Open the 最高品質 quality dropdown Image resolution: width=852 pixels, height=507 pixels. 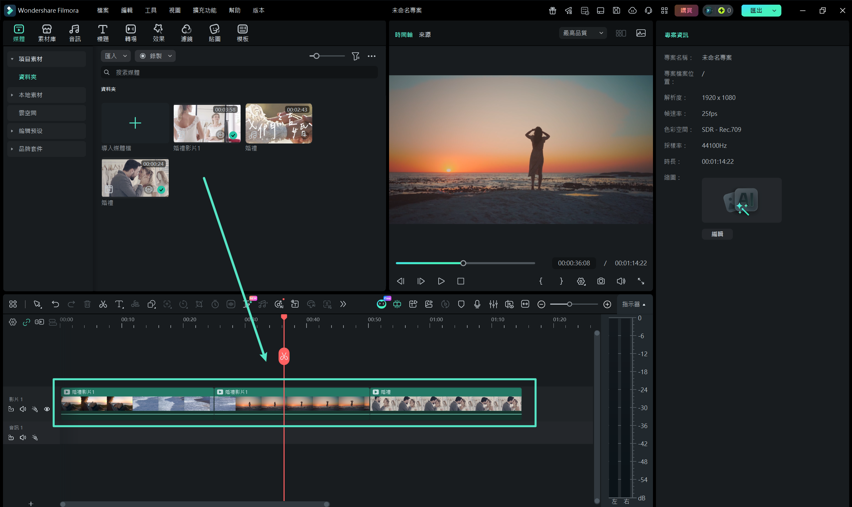pyautogui.click(x=582, y=33)
